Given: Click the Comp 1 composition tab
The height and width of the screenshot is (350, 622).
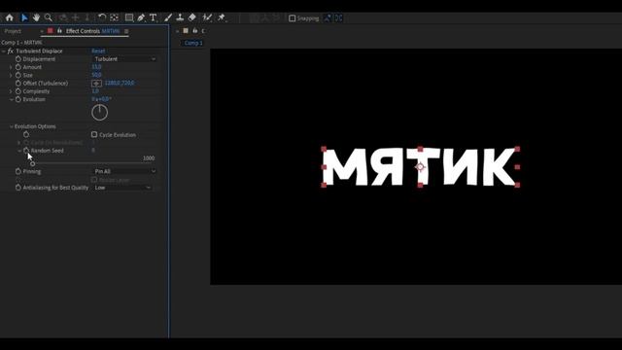Looking at the screenshot, I should (193, 43).
